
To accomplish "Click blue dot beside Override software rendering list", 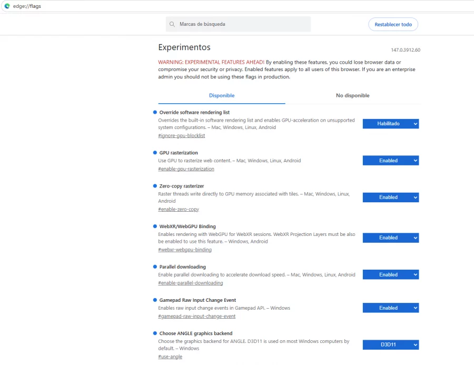I will tap(155, 112).
